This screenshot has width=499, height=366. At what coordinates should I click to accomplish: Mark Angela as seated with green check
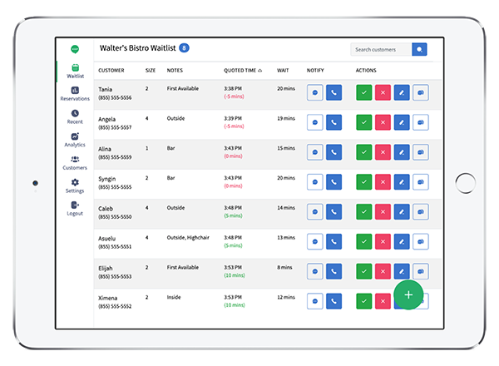point(364,122)
